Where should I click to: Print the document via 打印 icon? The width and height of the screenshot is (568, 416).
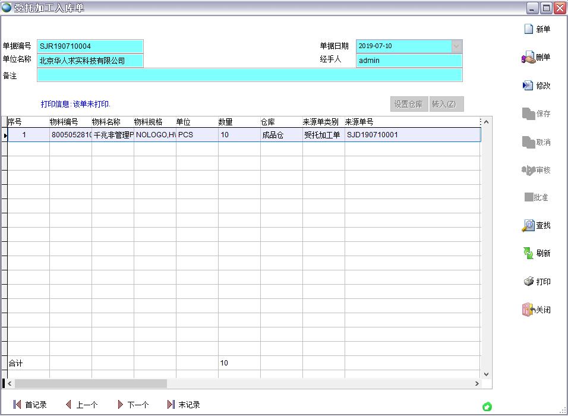tap(528, 282)
